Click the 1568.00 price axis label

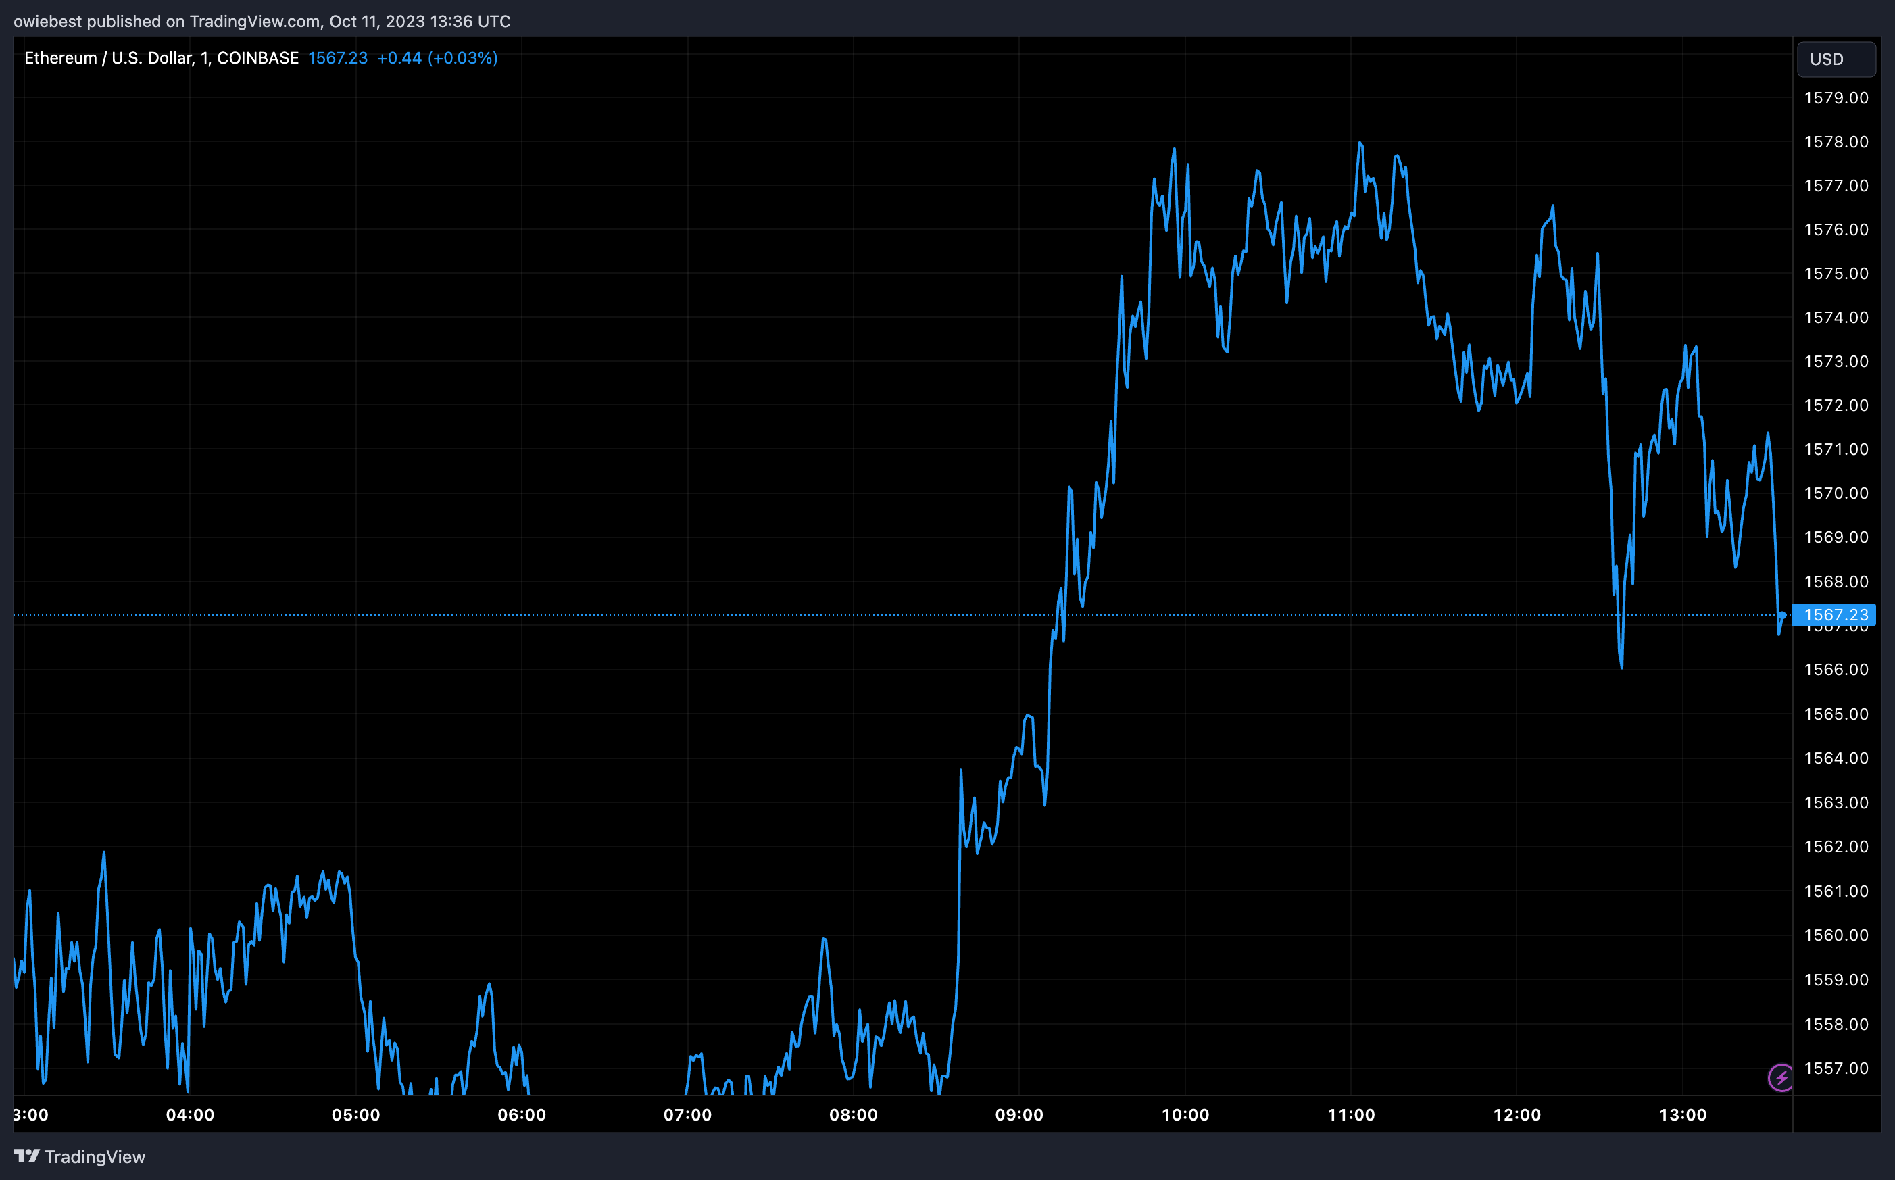(1836, 581)
